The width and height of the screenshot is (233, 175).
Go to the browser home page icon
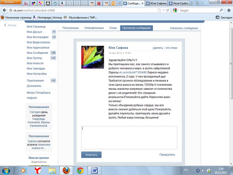[229, 10]
